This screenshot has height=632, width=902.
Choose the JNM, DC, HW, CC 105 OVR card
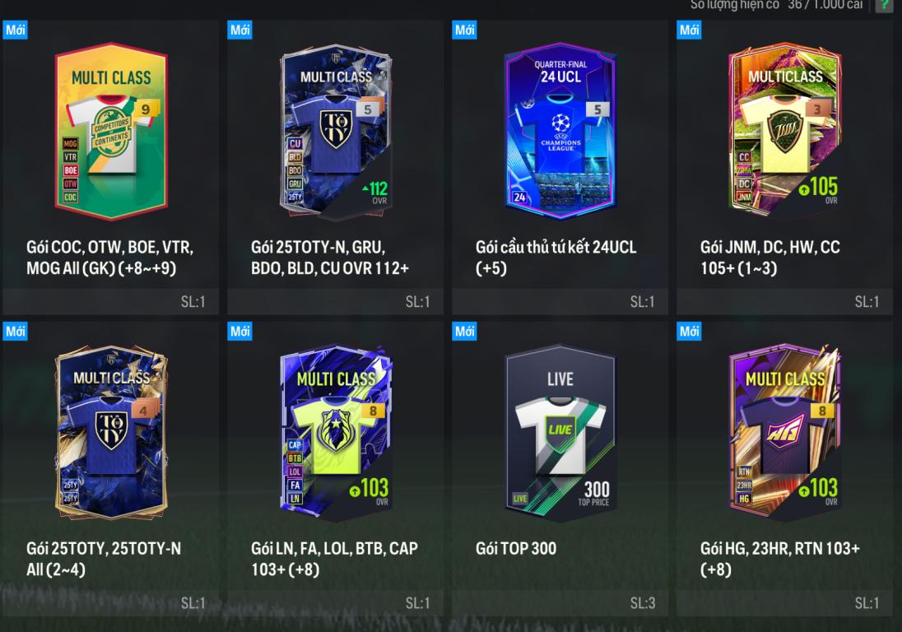[785, 131]
